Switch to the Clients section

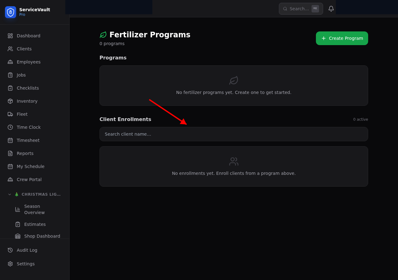click(24, 49)
